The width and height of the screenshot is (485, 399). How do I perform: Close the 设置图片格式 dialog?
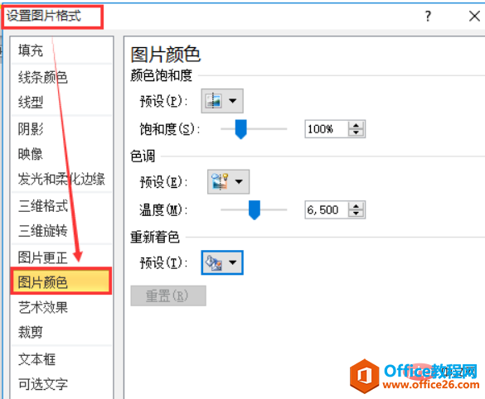pyautogui.click(x=474, y=16)
